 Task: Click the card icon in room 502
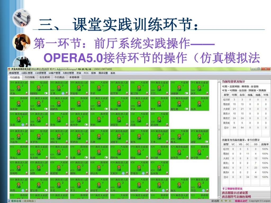pyautogui.click(x=46, y=190)
